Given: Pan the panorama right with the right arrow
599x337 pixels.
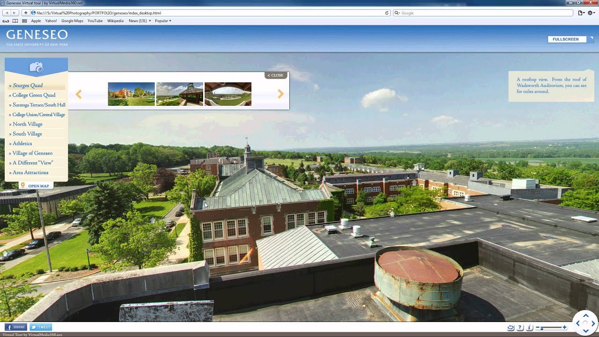Looking at the screenshot, I should (x=593, y=323).
